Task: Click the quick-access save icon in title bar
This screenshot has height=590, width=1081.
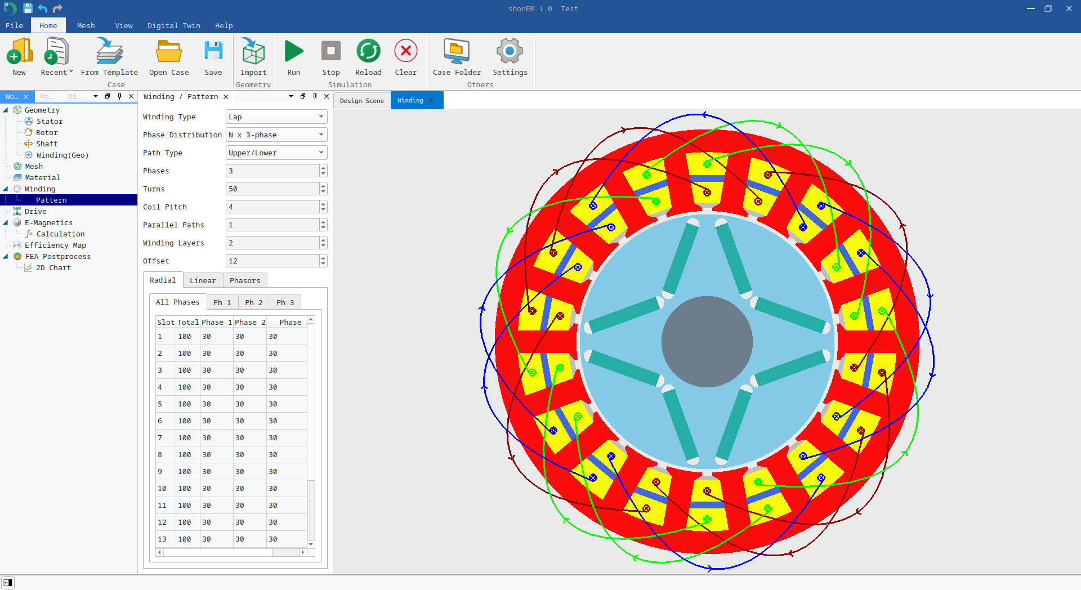Action: click(x=28, y=8)
